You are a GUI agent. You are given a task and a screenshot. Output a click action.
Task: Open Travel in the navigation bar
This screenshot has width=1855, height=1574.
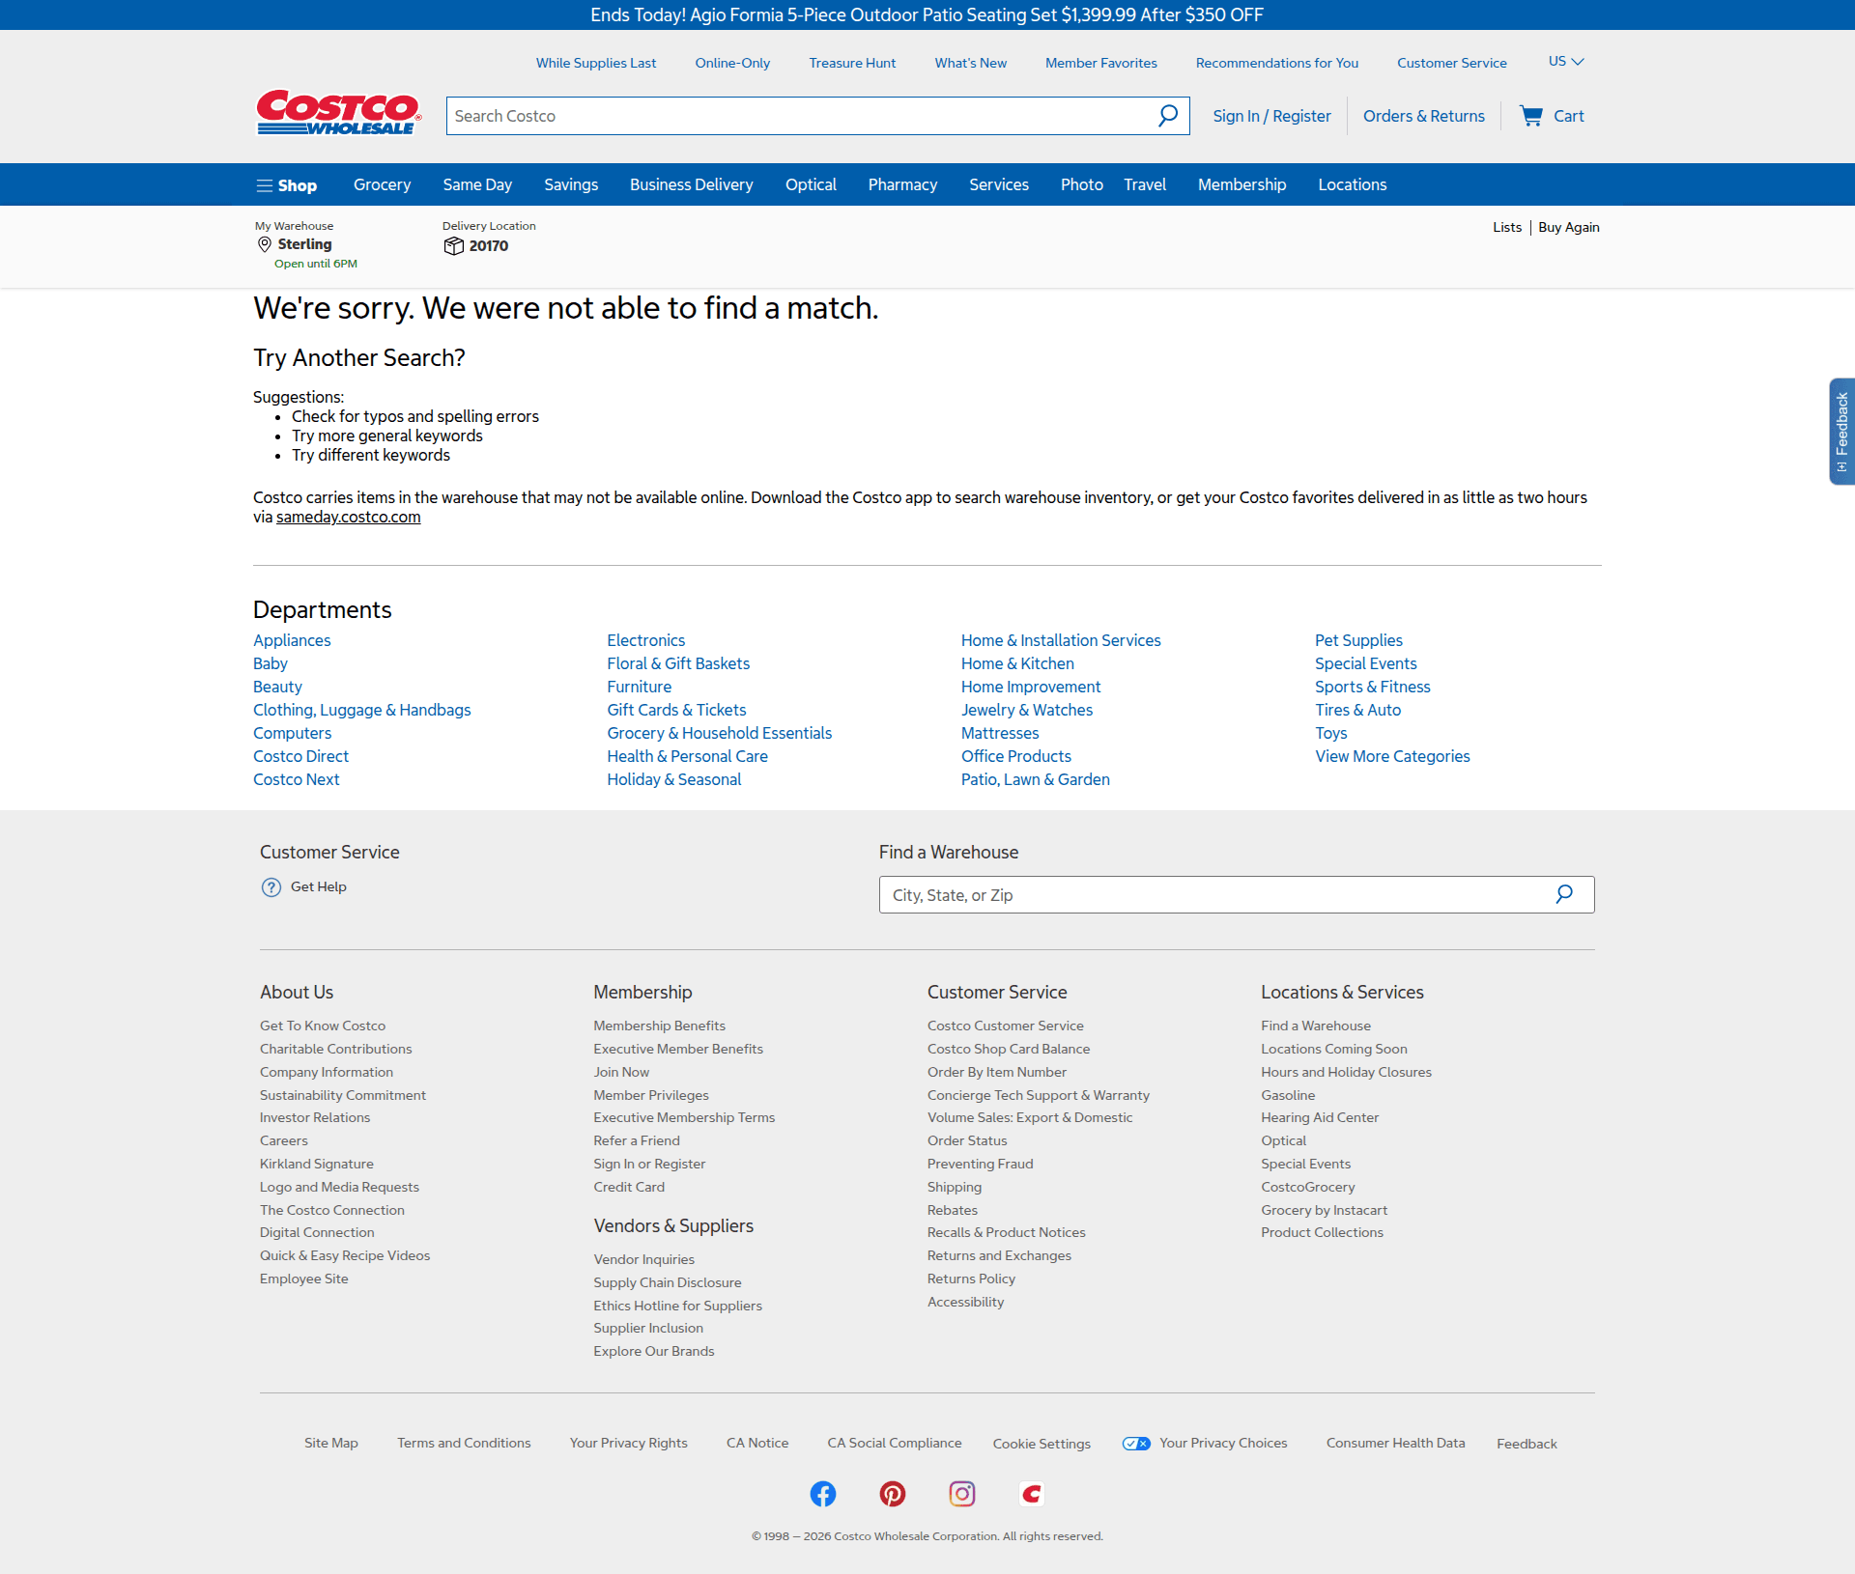coord(1145,184)
